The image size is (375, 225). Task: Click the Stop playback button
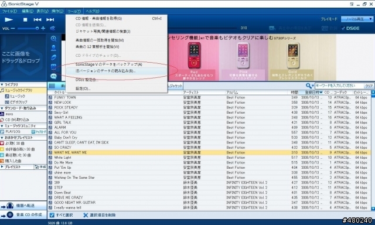click(25, 20)
